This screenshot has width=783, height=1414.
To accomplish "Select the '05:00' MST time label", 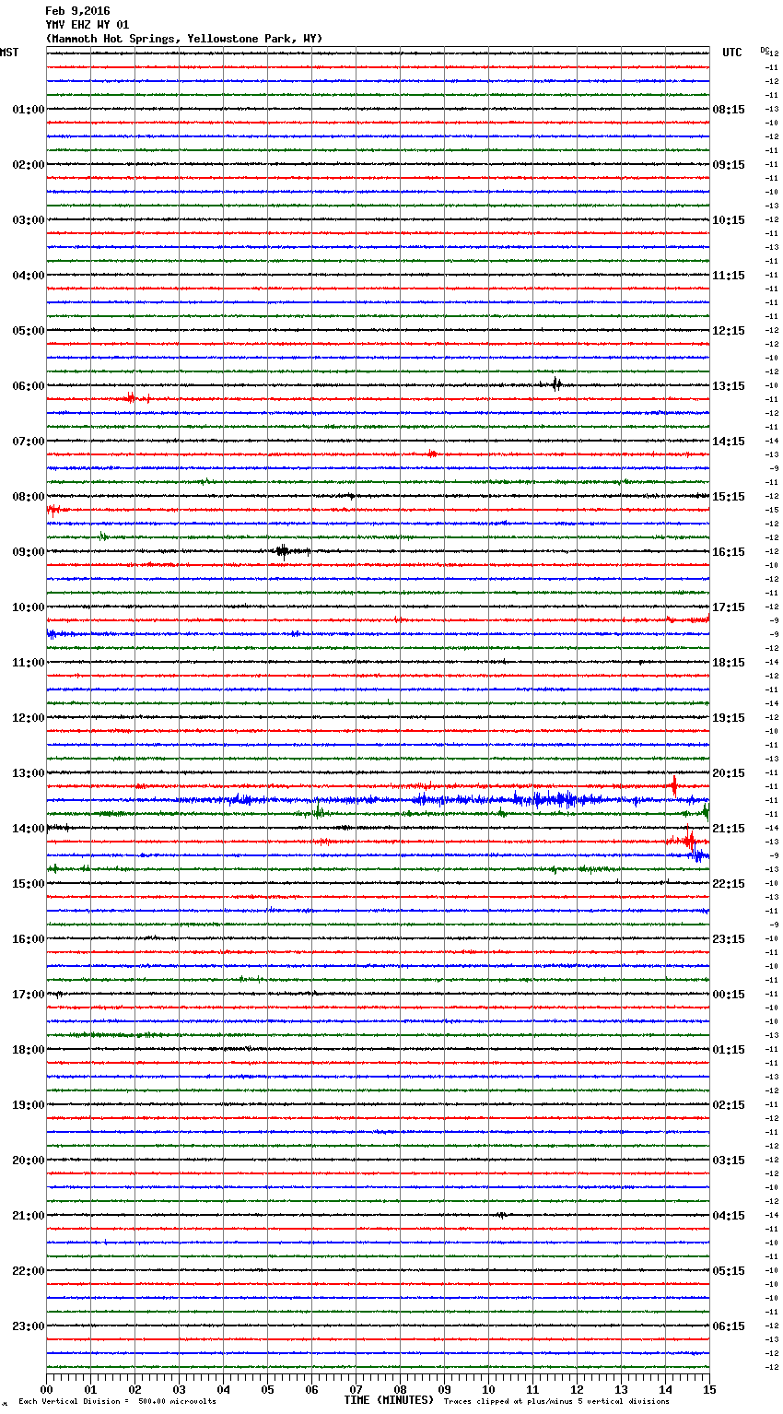I will (x=29, y=331).
